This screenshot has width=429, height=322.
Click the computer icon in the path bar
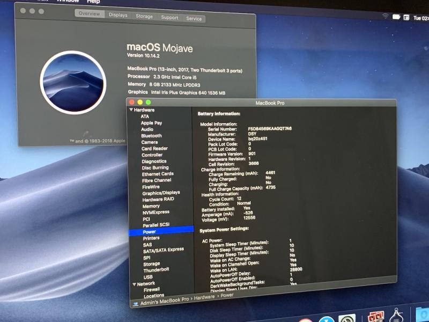(136, 304)
